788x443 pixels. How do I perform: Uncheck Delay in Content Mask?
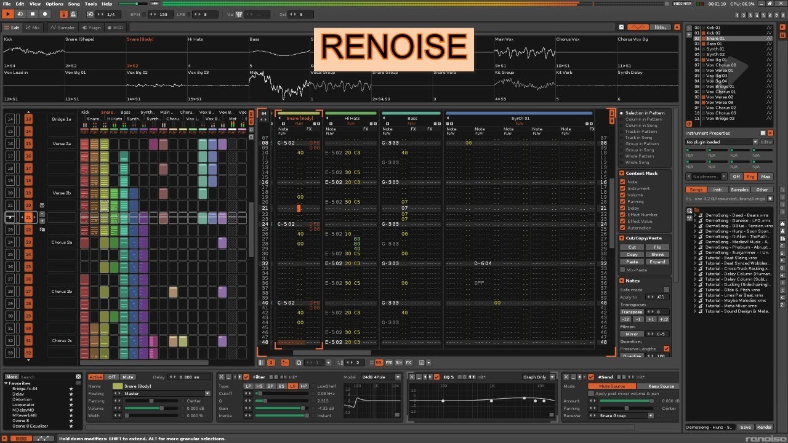[622, 208]
